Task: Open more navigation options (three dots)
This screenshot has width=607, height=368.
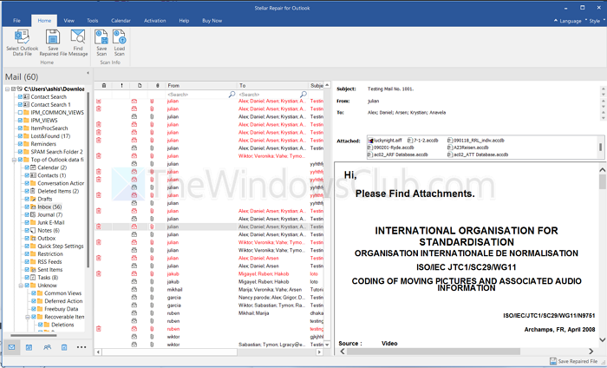Action: pos(82,347)
